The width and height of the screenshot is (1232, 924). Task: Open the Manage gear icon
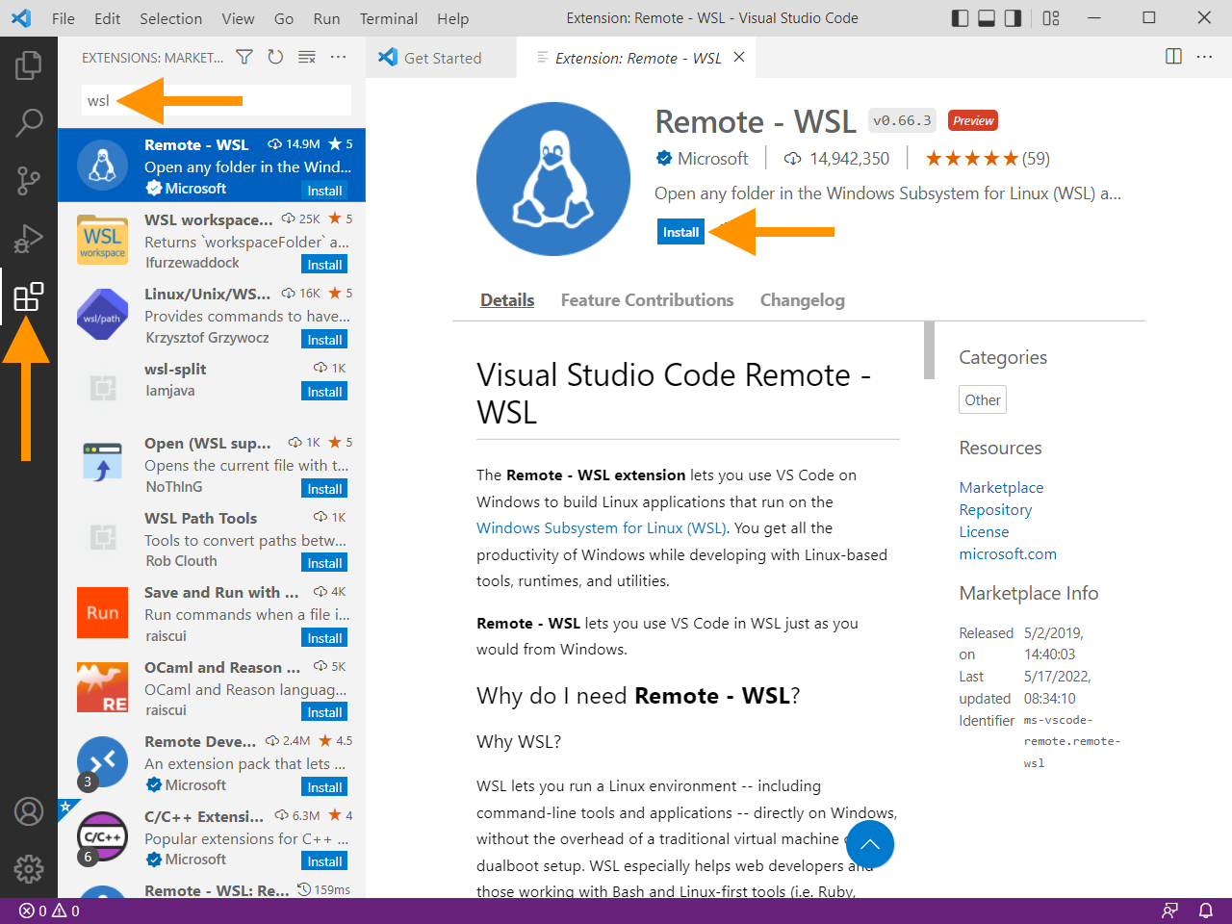click(x=29, y=869)
